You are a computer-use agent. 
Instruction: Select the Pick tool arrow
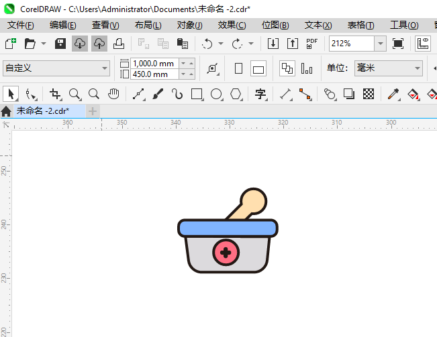[x=11, y=94]
